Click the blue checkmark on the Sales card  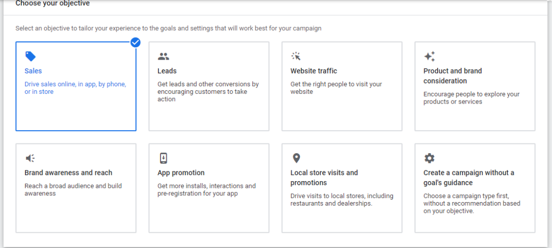tap(135, 42)
